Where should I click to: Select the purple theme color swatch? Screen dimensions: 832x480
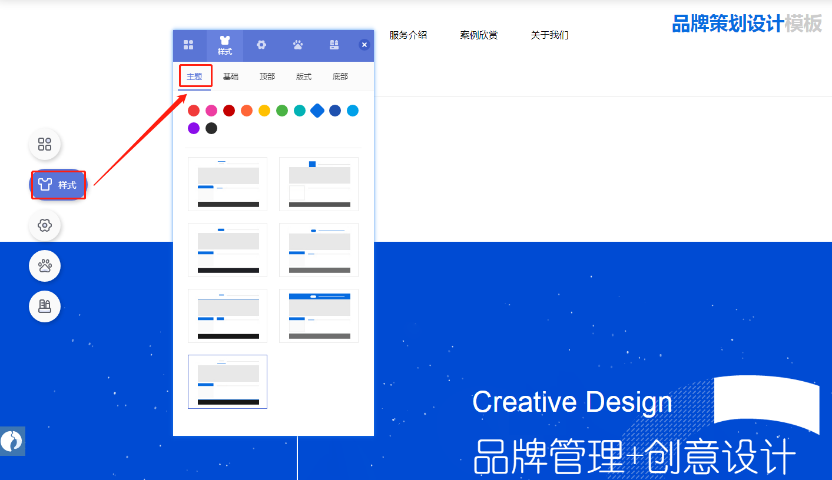194,128
